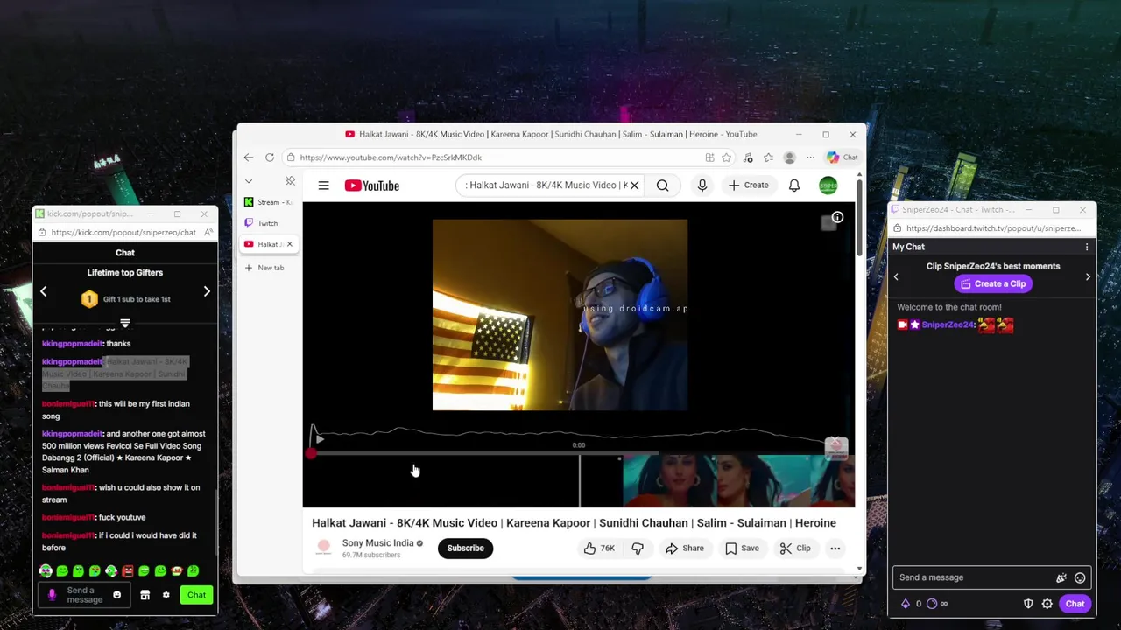This screenshot has height=630, width=1121.
Task: Activate YouTube voice search microphone
Action: [702, 185]
